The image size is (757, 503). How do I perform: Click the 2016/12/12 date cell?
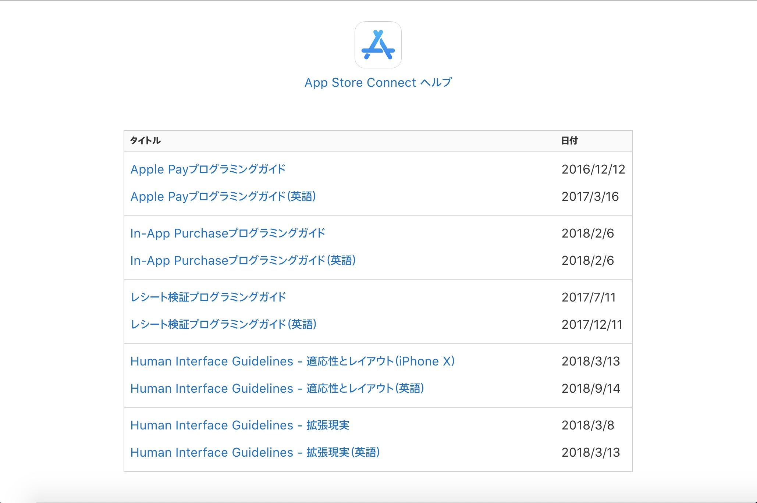click(x=593, y=169)
